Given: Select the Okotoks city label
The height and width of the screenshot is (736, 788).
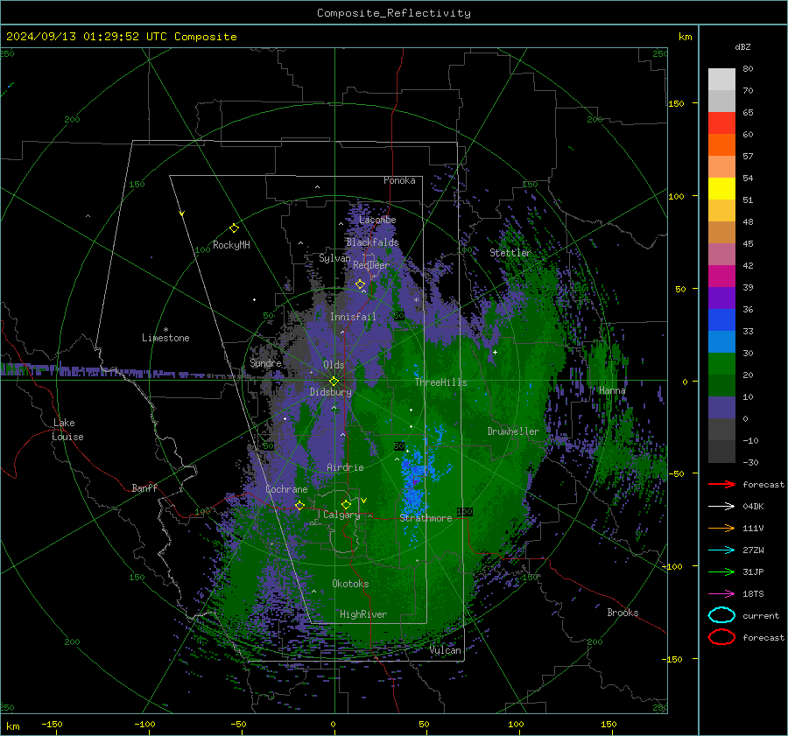Looking at the screenshot, I should (x=350, y=584).
